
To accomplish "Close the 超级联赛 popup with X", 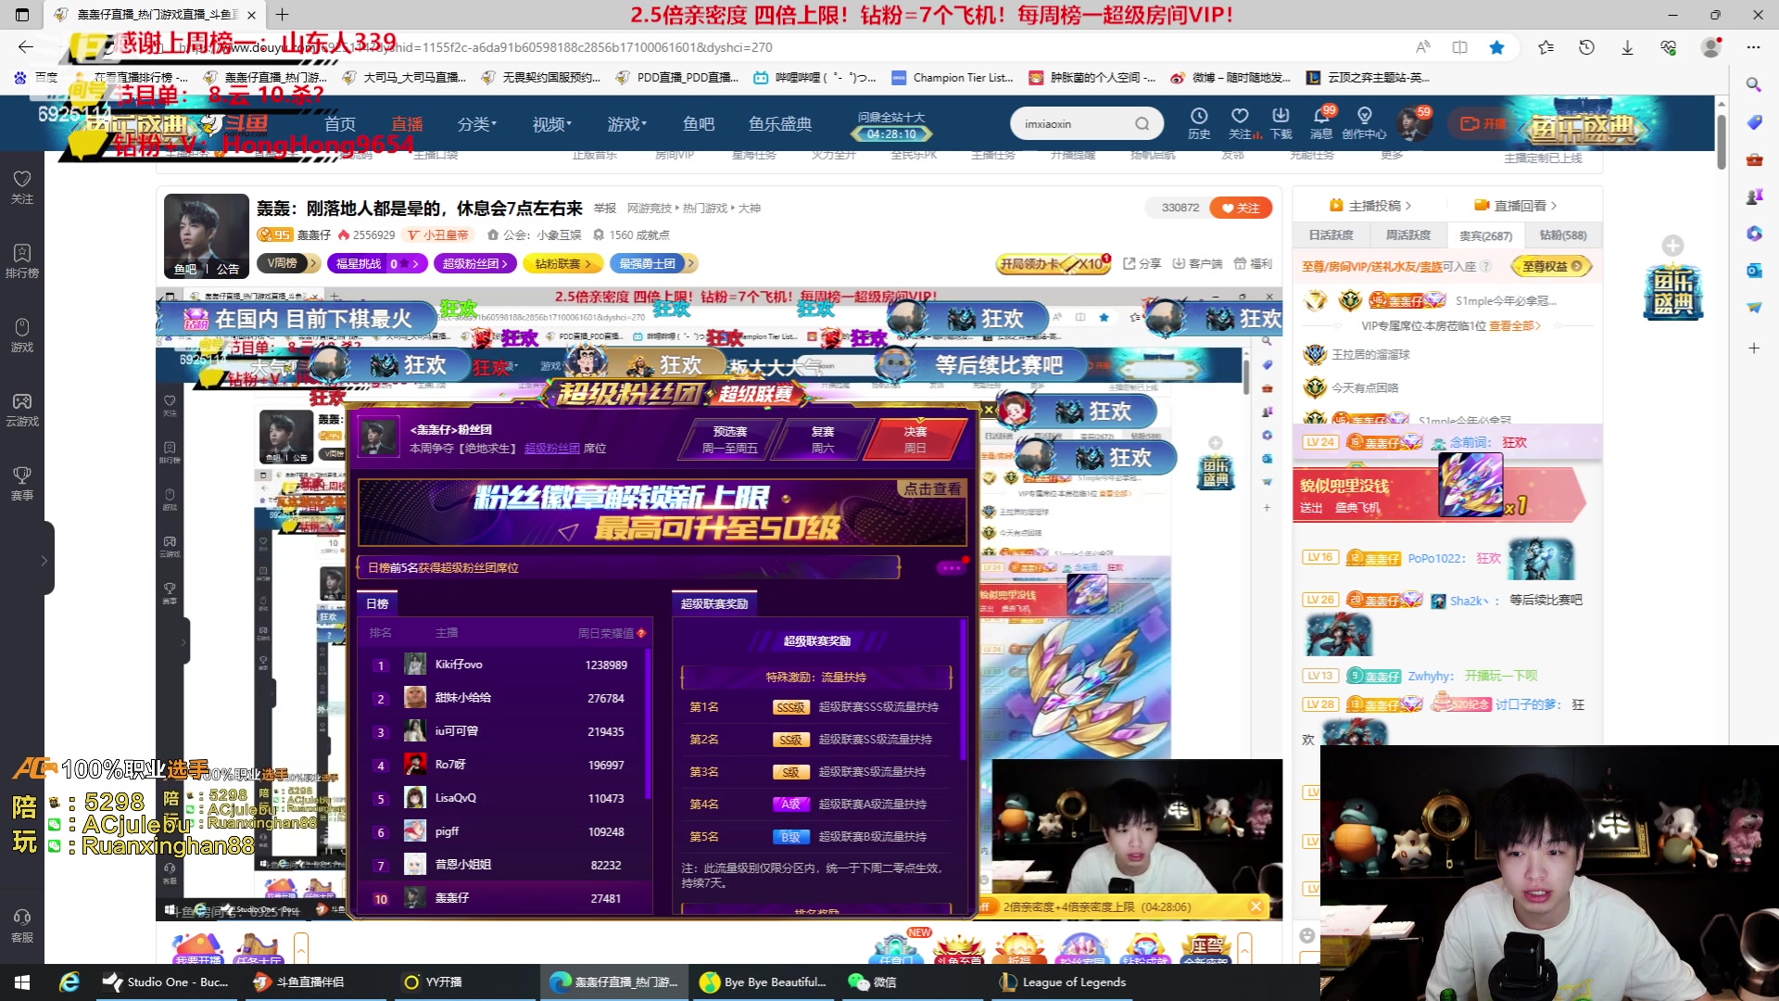I will (x=989, y=409).
